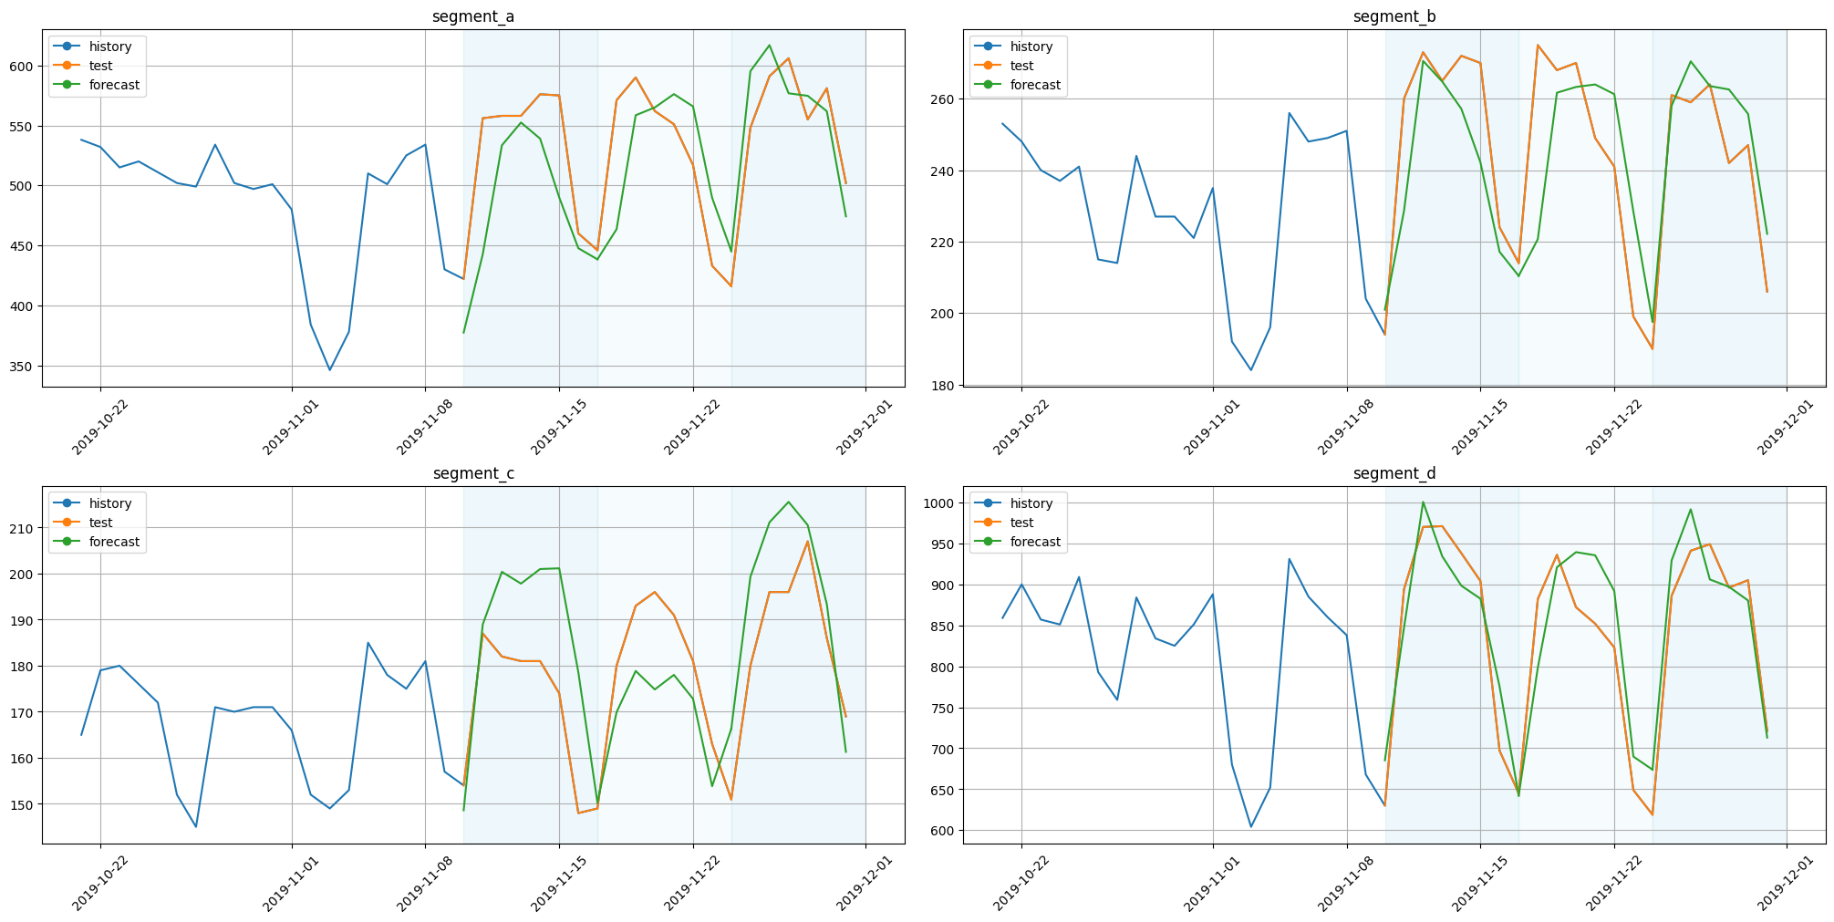This screenshot has height=922, width=1834.
Task: Select 'forecast' label in segment_c legend
Action: pos(115,542)
